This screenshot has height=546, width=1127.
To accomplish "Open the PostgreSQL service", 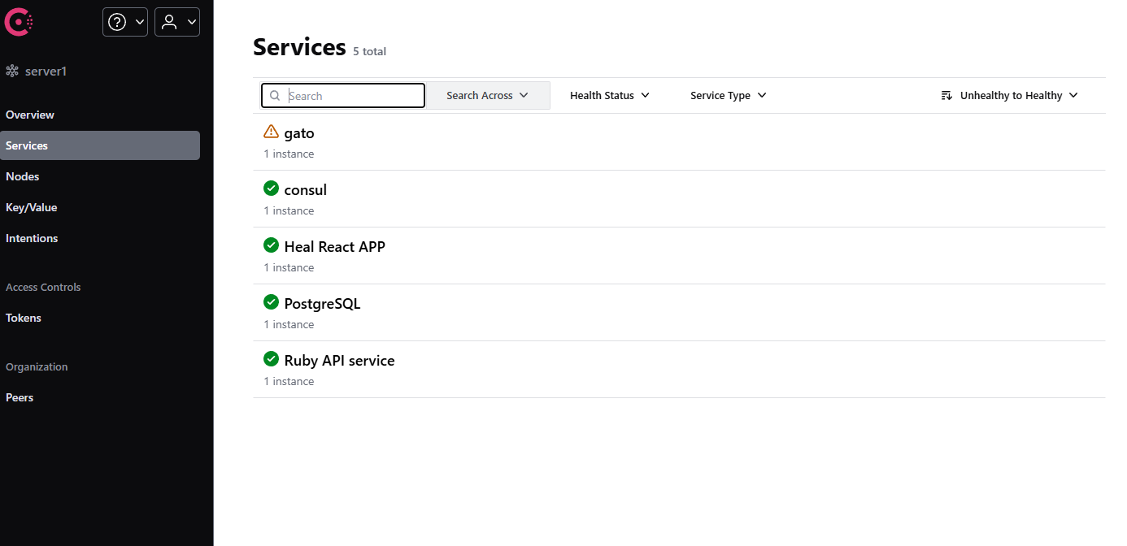I will point(324,303).
